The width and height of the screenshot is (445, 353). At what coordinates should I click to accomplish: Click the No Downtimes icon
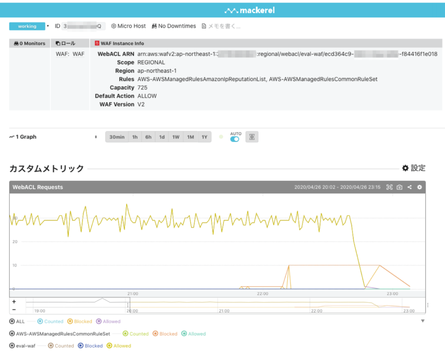tap(155, 26)
